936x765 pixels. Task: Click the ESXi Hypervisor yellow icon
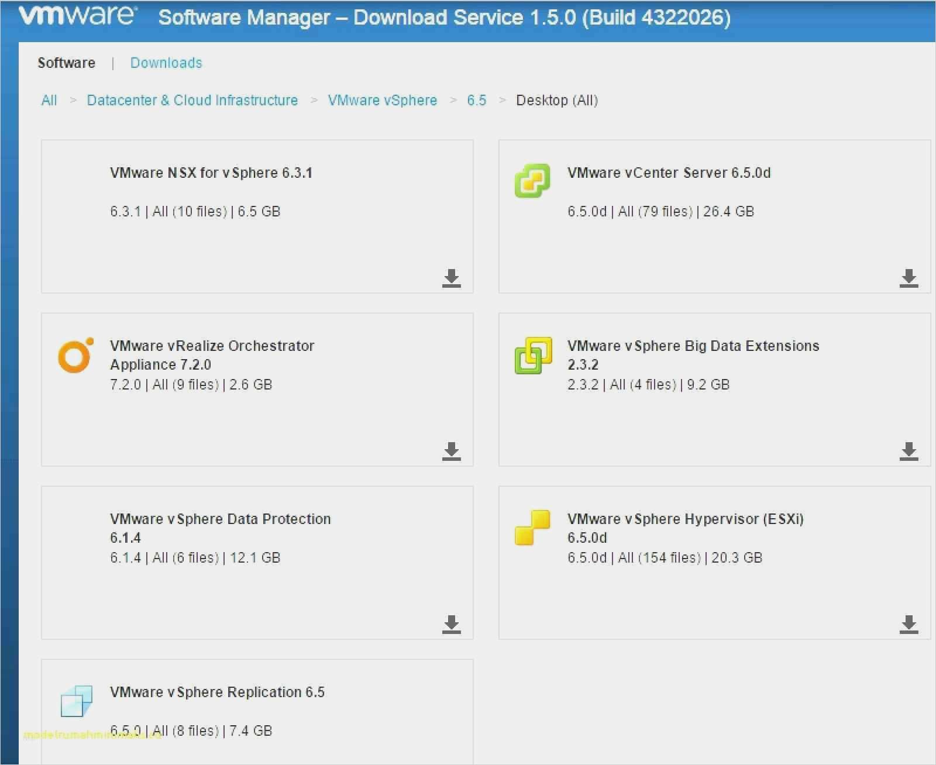click(x=532, y=528)
